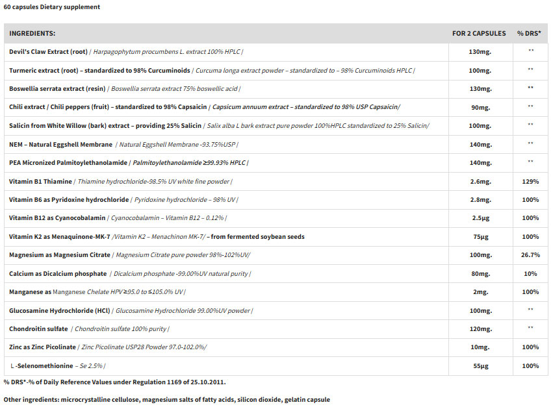Click the 26.7% value for Magnesium
The image size is (553, 407).
530,255
